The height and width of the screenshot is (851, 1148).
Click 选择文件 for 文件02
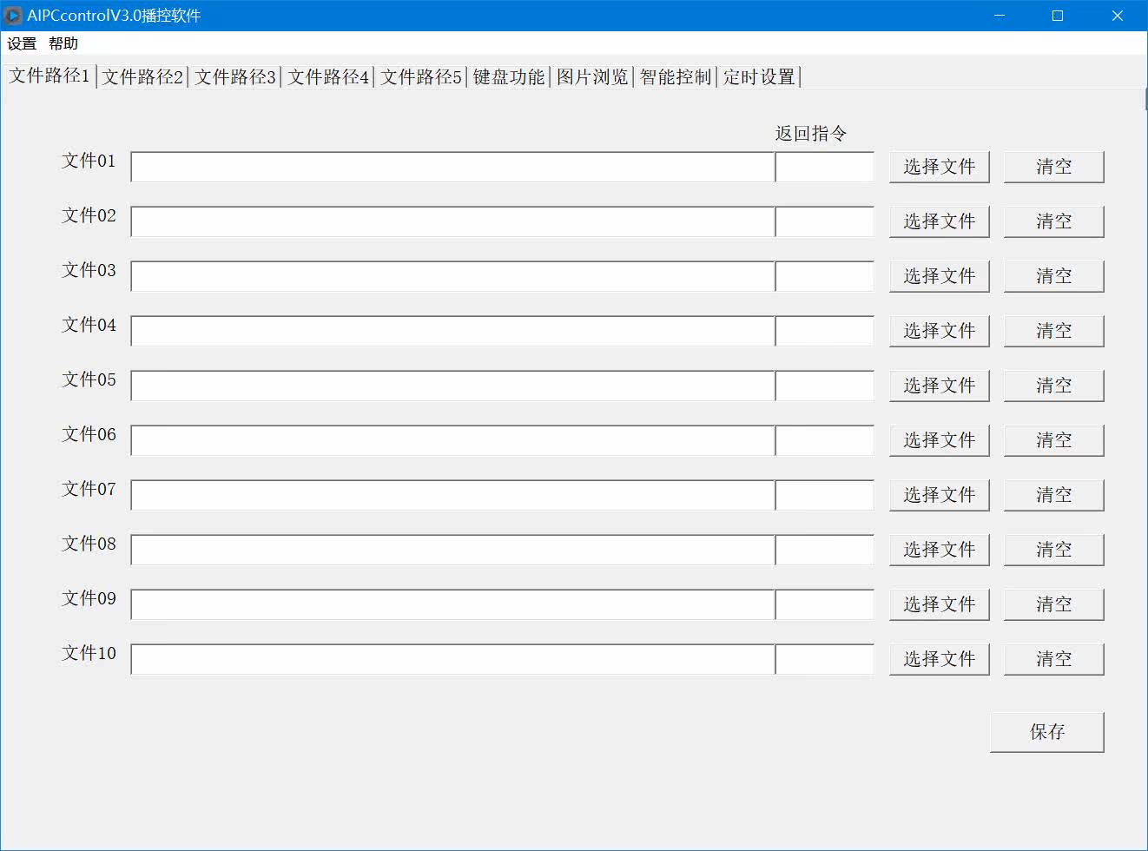coord(940,221)
